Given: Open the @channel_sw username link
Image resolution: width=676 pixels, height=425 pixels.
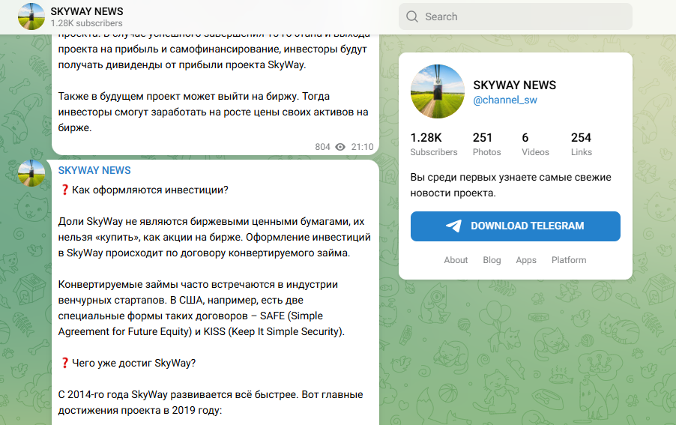Looking at the screenshot, I should 505,100.
